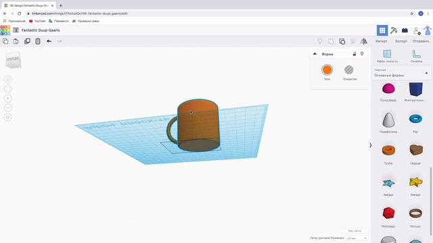Close the 3D design browser tab
This screenshot has width=433, height=243.
click(52, 5)
